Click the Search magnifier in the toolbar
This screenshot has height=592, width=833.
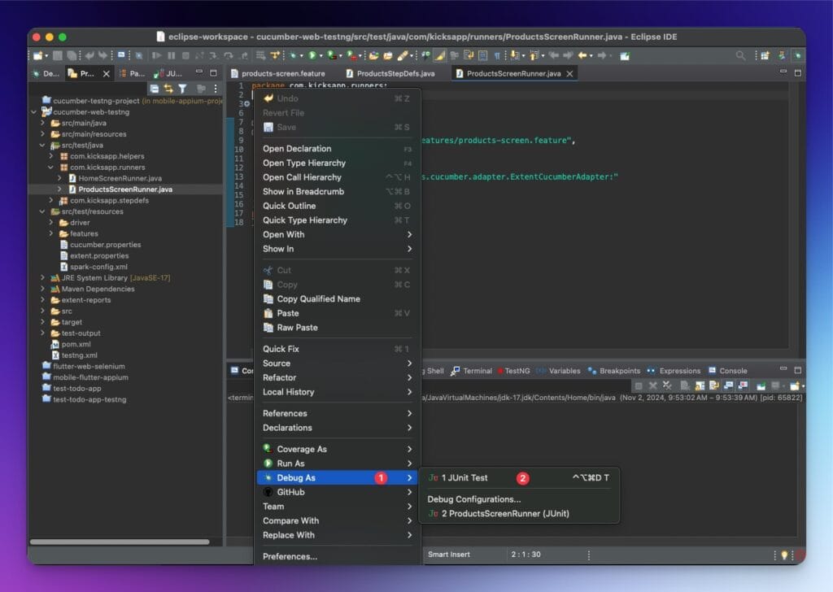pos(740,55)
